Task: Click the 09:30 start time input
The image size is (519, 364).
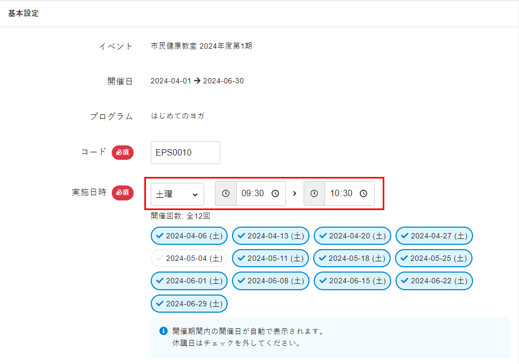Action: (x=253, y=193)
